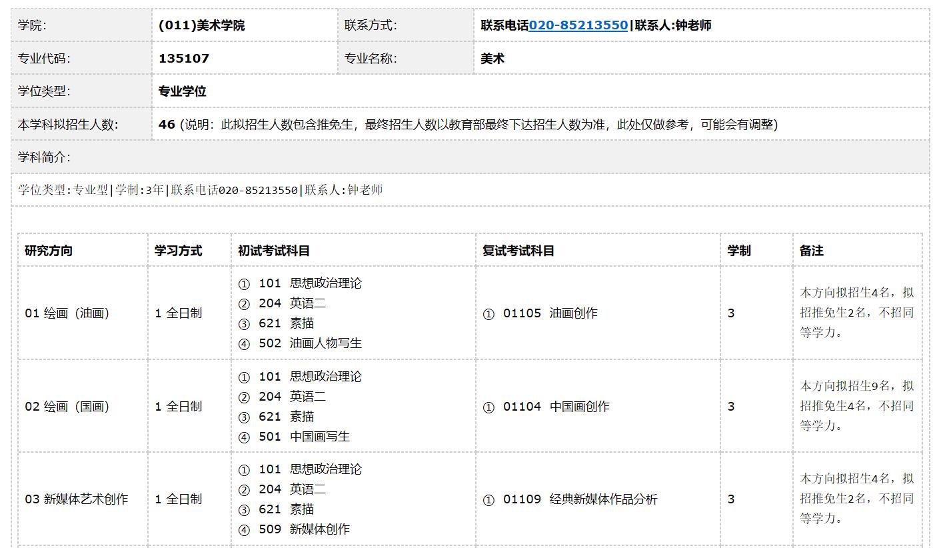Click the 初试考试科目 column header
This screenshot has height=548, width=937.
(274, 251)
